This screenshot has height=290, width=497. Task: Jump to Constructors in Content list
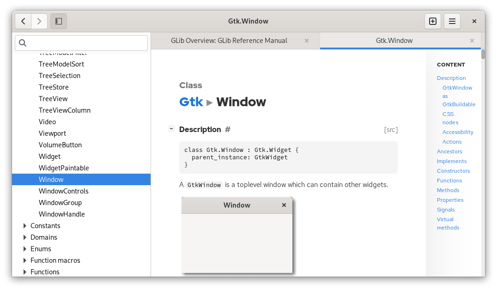pos(453,171)
